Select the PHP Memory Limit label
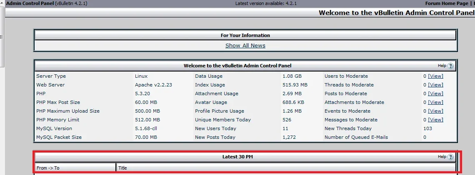The image size is (475, 175). click(x=57, y=120)
